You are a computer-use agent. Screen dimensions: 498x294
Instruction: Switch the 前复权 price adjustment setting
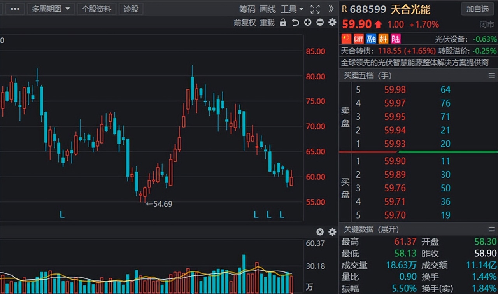(245, 23)
